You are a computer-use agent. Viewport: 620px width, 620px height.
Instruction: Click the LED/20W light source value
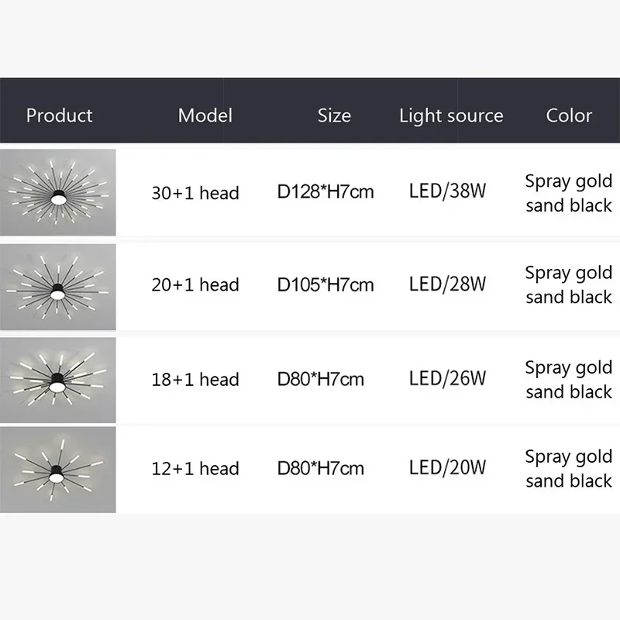tap(447, 467)
